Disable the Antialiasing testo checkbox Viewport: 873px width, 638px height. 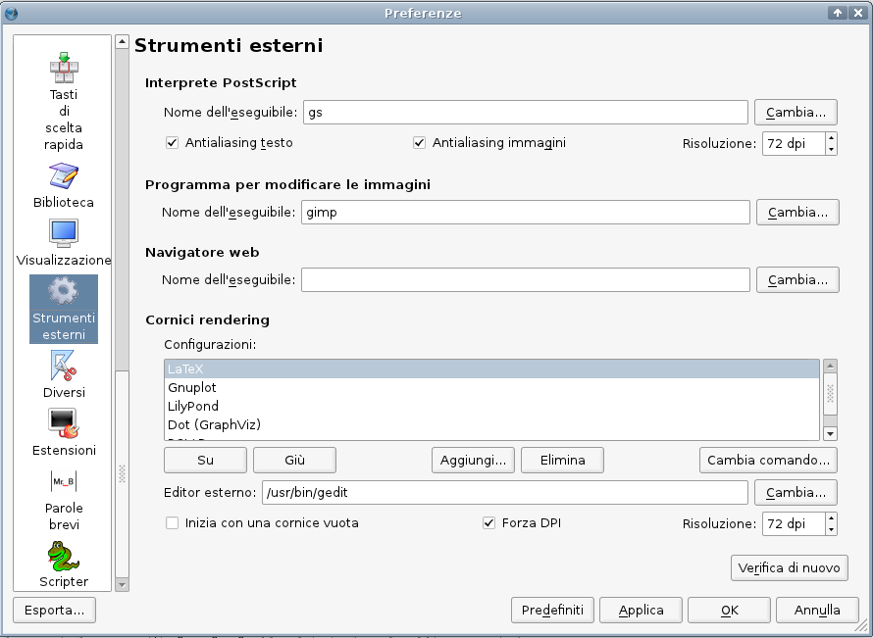173,143
